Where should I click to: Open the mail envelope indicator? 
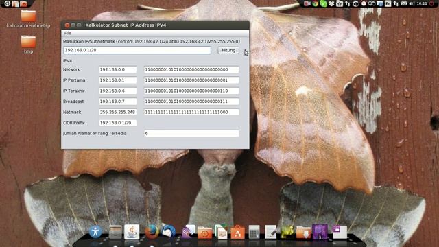pos(404,3)
